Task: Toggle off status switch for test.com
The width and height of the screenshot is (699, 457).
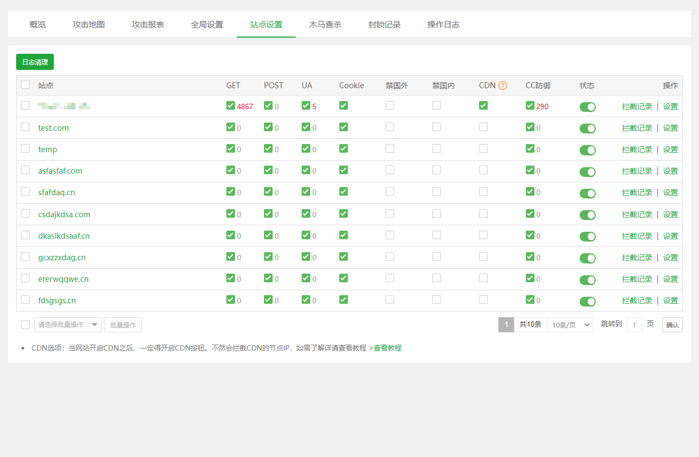Action: pyautogui.click(x=587, y=128)
